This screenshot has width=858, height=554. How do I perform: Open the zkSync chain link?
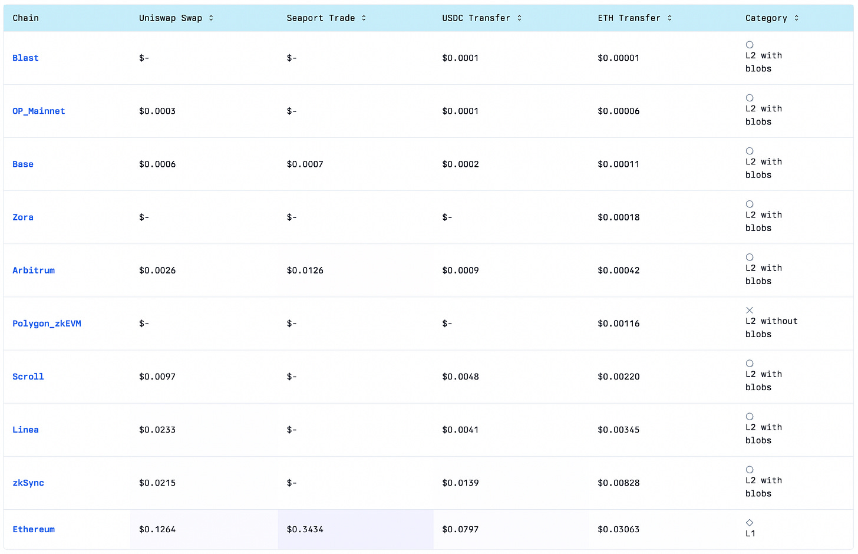[x=28, y=483]
